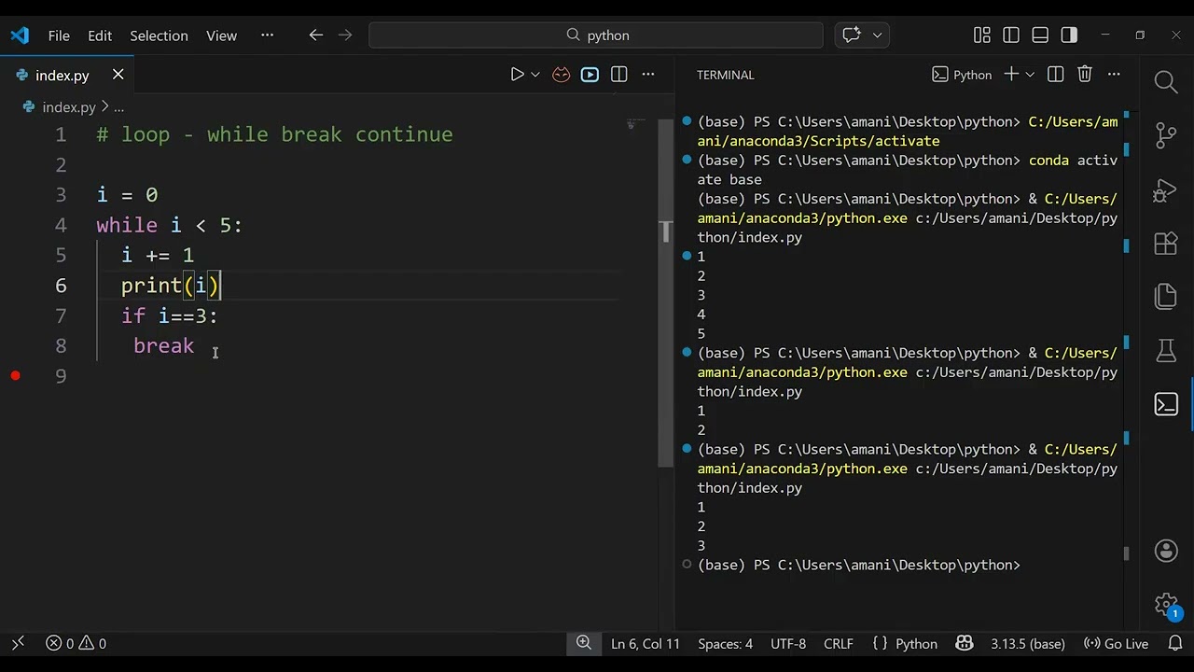The image size is (1194, 672).
Task: Click Go Live in status bar
Action: tap(1116, 644)
